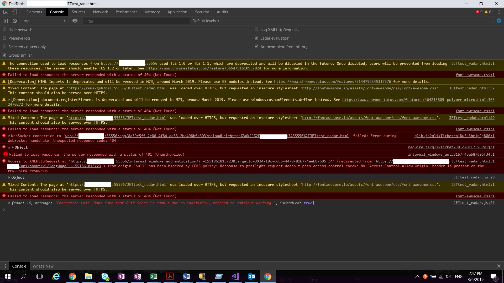
Task: Click the inspect element picker icon
Action: click(x=6, y=12)
